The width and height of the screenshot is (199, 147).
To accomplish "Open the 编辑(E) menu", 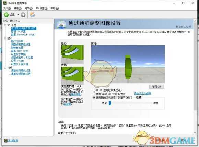I will click(x=17, y=8).
